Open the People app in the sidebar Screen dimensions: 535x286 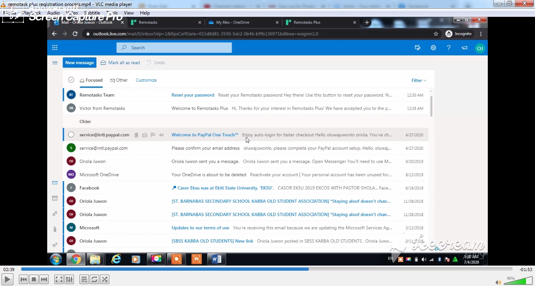click(55, 213)
